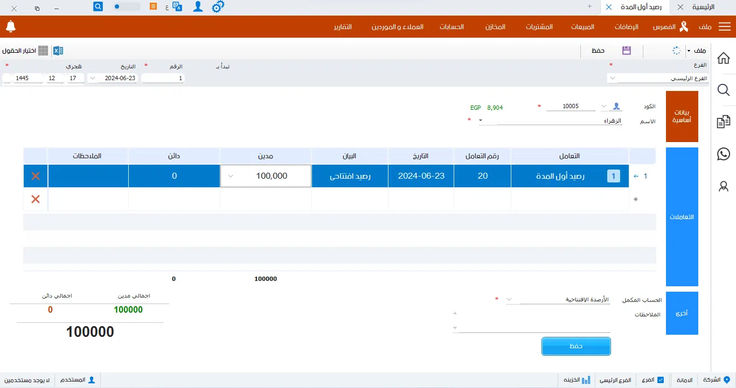Open المشتريات menu
736x388 pixels.
coord(540,27)
